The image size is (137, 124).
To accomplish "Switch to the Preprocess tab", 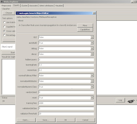I will tap(6, 6).
